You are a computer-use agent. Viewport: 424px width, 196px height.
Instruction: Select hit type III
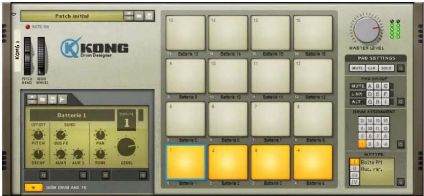354,175
